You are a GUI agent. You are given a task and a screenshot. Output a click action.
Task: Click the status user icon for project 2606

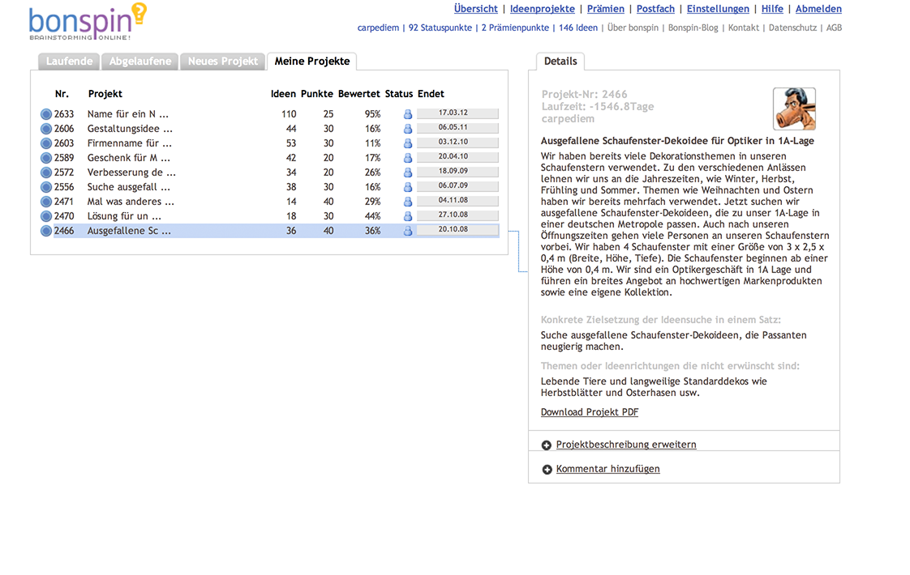[x=408, y=129]
